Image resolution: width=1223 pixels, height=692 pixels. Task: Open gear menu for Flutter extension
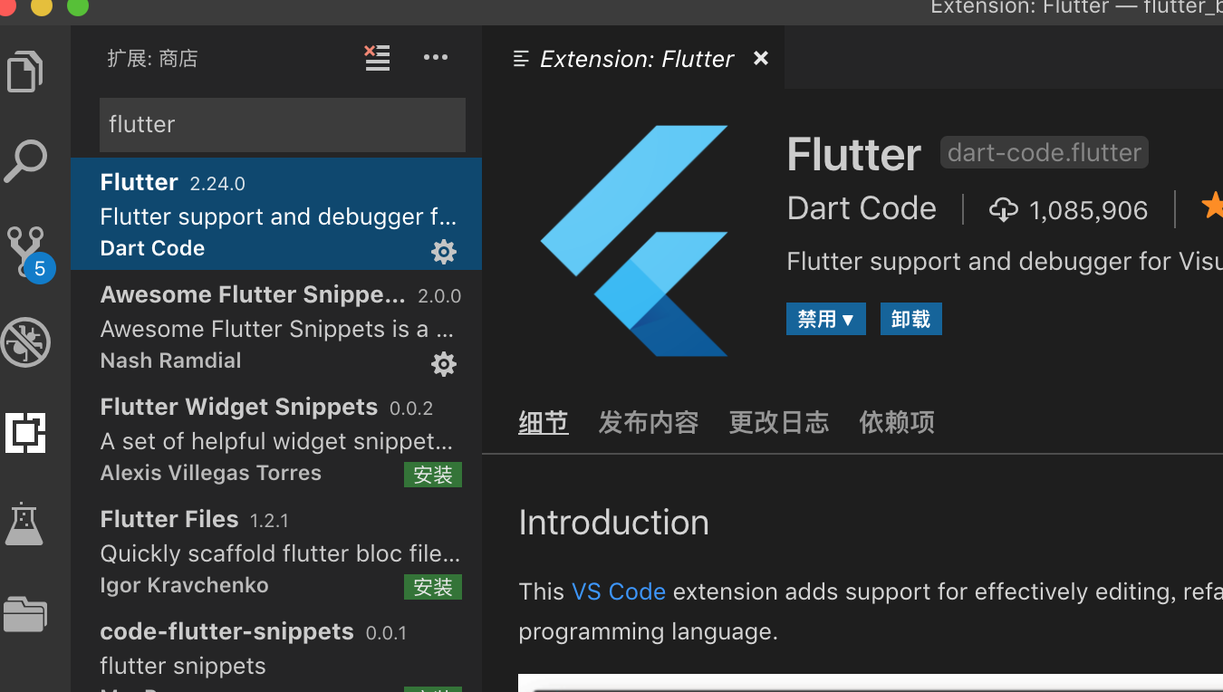(x=444, y=252)
